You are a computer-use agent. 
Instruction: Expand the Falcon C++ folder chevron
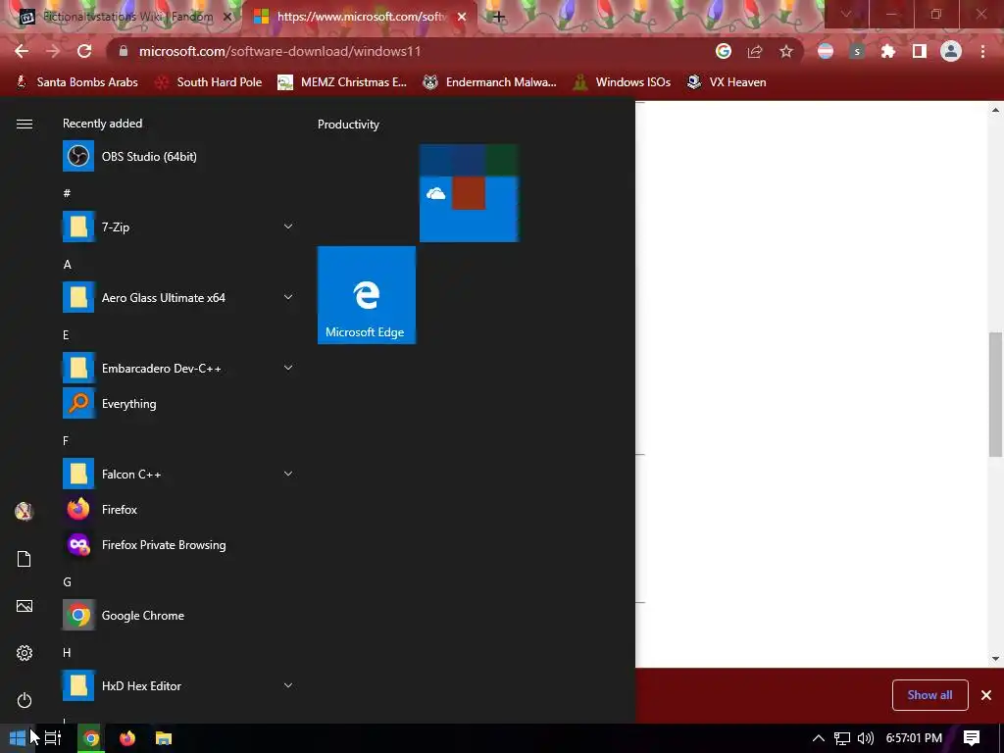288,474
